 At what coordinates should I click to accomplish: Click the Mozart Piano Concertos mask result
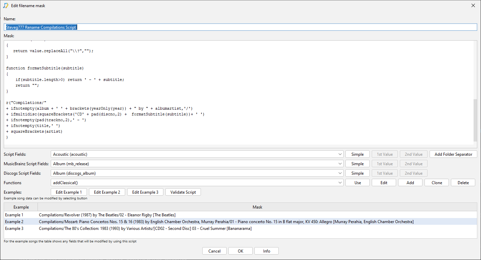226,222
